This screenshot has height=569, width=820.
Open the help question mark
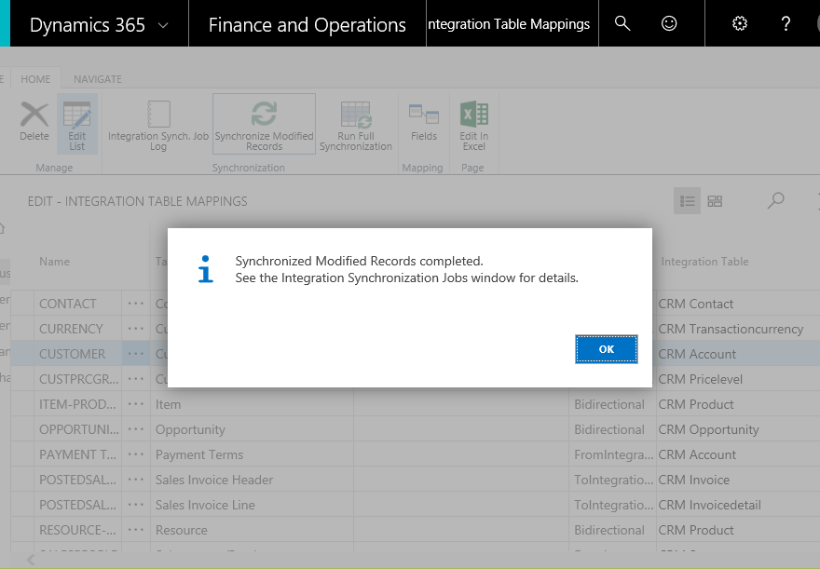786,23
